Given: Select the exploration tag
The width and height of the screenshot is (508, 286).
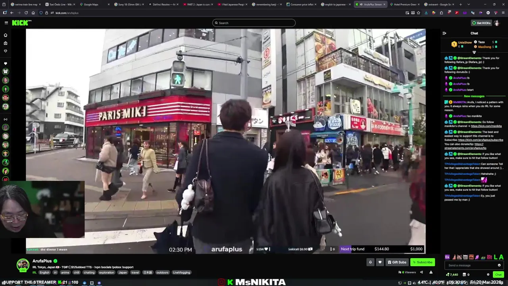Looking at the screenshot, I should point(106,272).
